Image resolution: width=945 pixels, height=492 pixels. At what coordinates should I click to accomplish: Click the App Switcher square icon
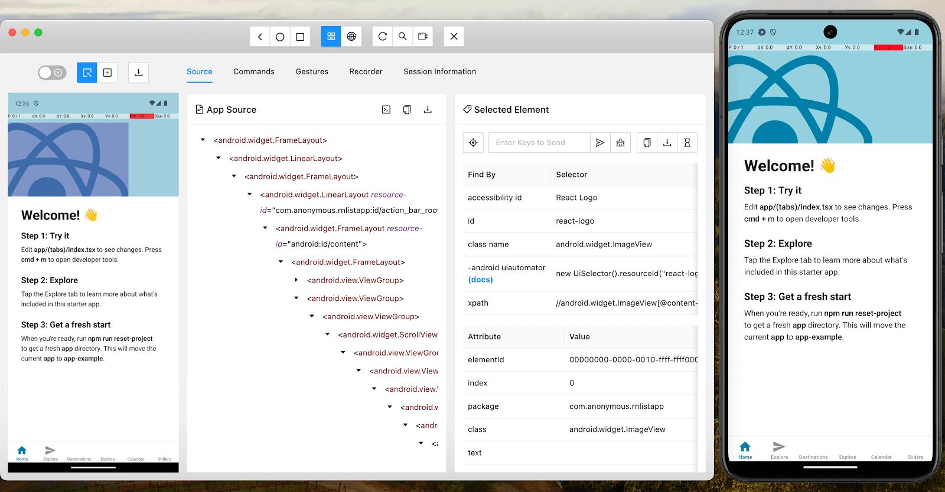(300, 37)
